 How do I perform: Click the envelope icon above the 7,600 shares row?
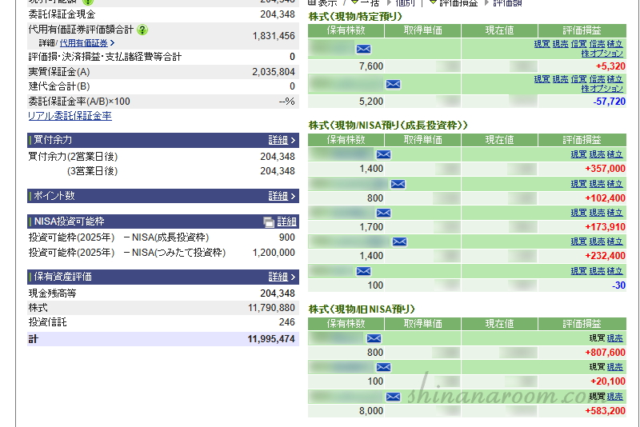click(364, 50)
